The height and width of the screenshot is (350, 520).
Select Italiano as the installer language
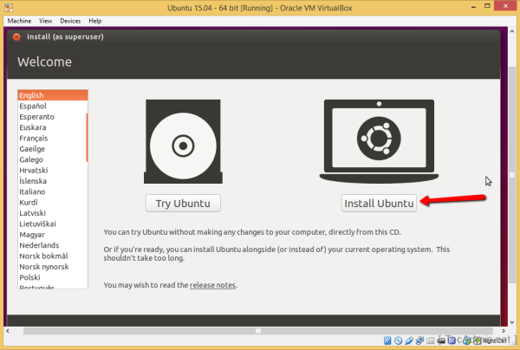36,191
